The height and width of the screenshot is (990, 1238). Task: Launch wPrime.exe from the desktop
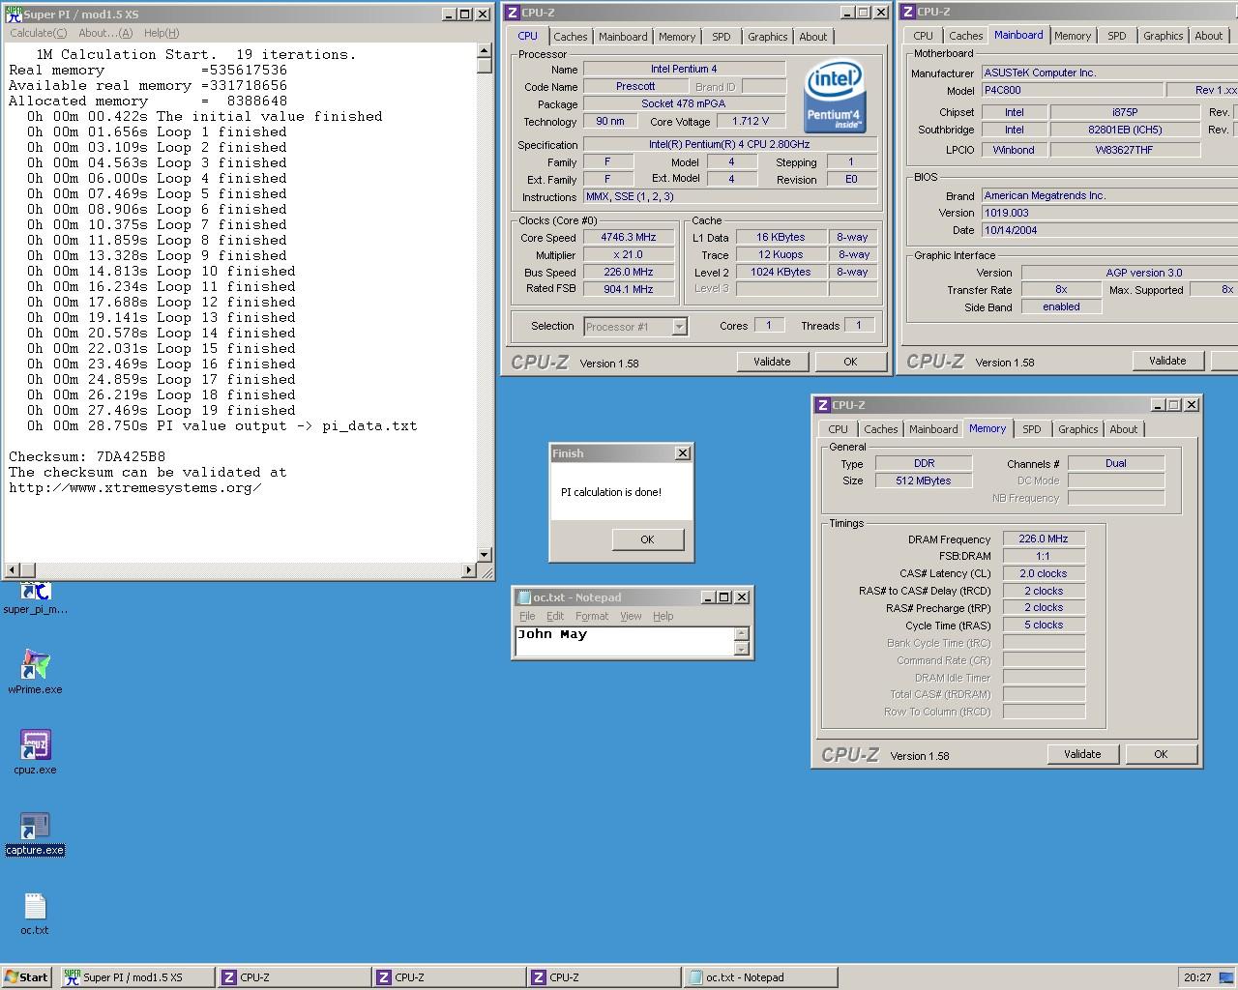coord(35,672)
